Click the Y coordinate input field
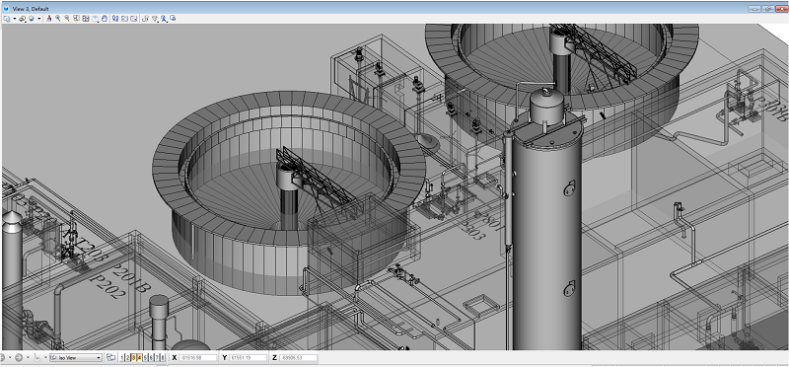 pyautogui.click(x=249, y=357)
